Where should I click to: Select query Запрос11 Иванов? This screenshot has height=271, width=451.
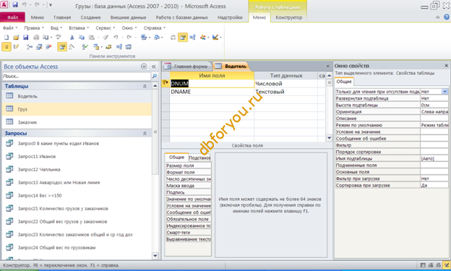(77, 157)
